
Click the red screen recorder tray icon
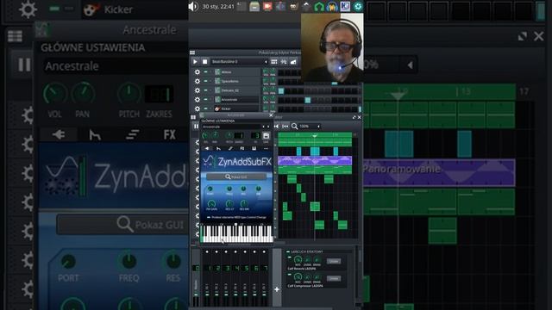click(x=267, y=6)
